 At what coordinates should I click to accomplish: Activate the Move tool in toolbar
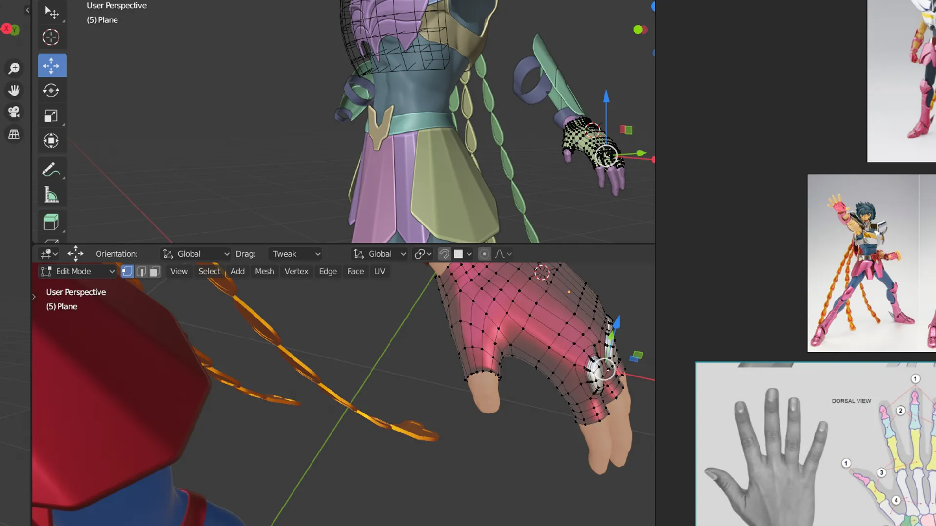point(52,65)
